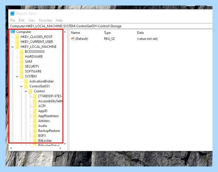Open the View menu

[x=32, y=20]
